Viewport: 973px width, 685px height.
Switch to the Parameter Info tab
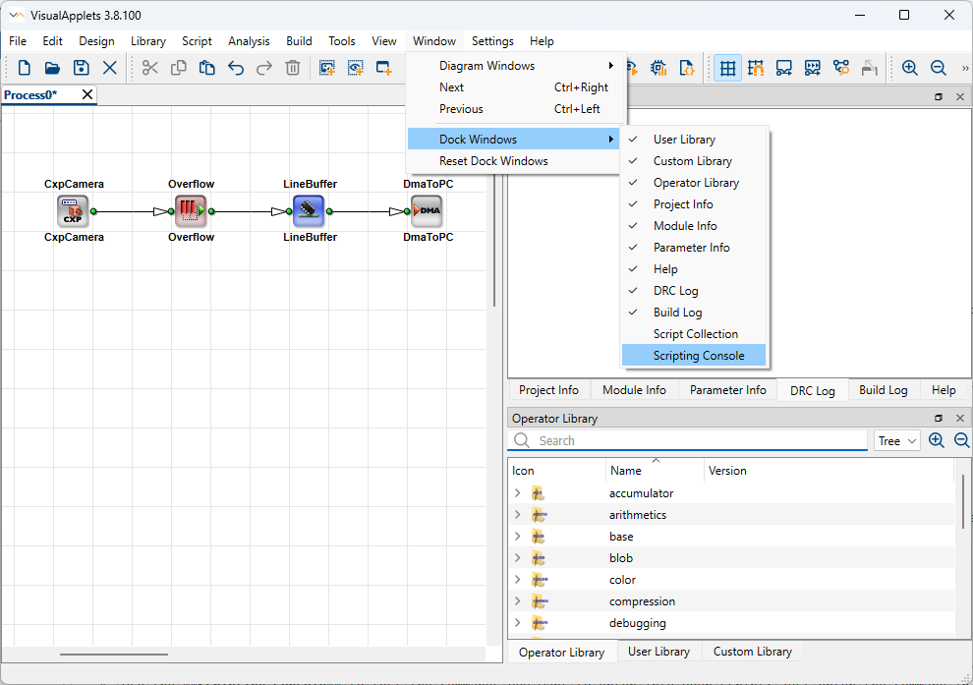coord(728,390)
